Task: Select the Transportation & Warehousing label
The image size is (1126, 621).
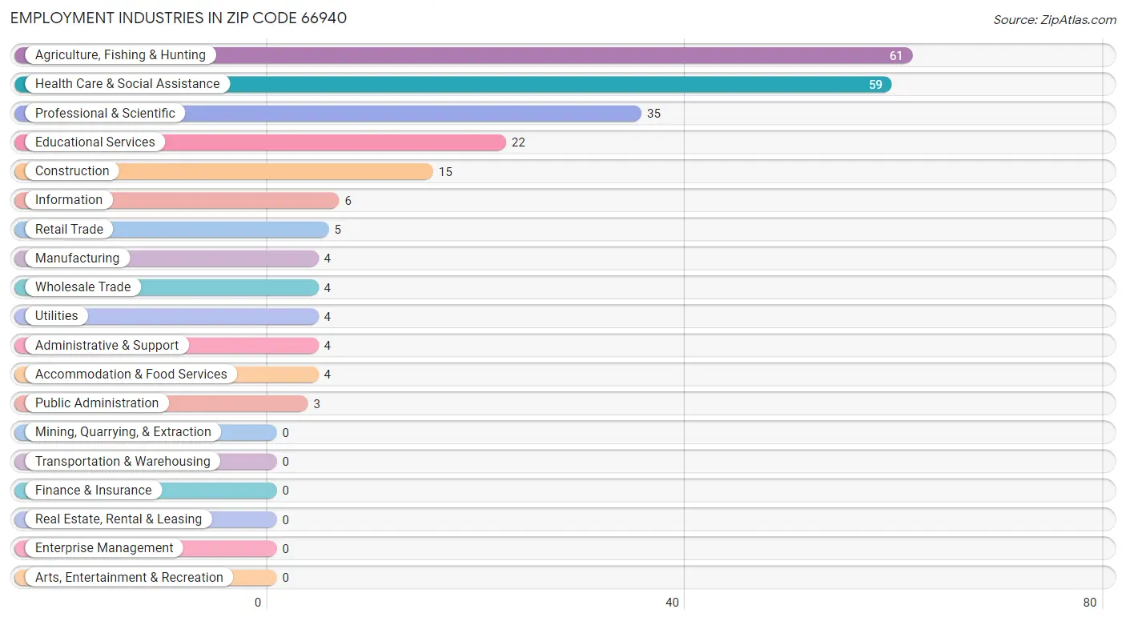Action: [x=123, y=462]
